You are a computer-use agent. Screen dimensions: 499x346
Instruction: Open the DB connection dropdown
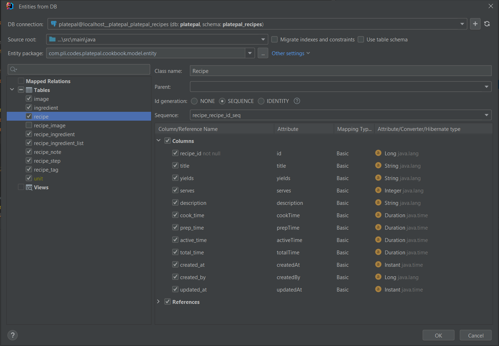pos(462,24)
